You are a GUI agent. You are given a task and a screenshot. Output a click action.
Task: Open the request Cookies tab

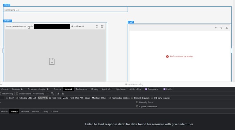55,111
